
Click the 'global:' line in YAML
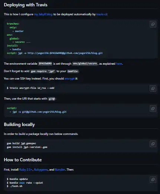(14, 39)
